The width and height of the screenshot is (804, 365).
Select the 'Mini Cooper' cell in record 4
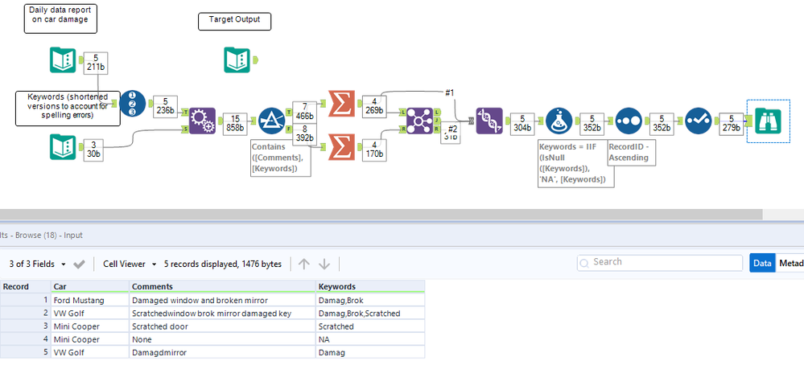point(89,339)
